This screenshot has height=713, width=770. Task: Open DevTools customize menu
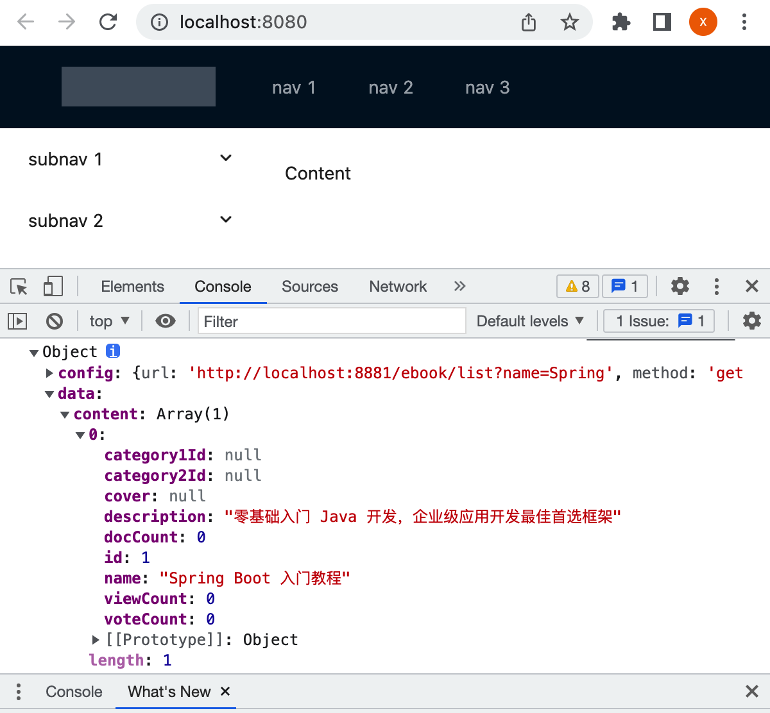point(717,286)
